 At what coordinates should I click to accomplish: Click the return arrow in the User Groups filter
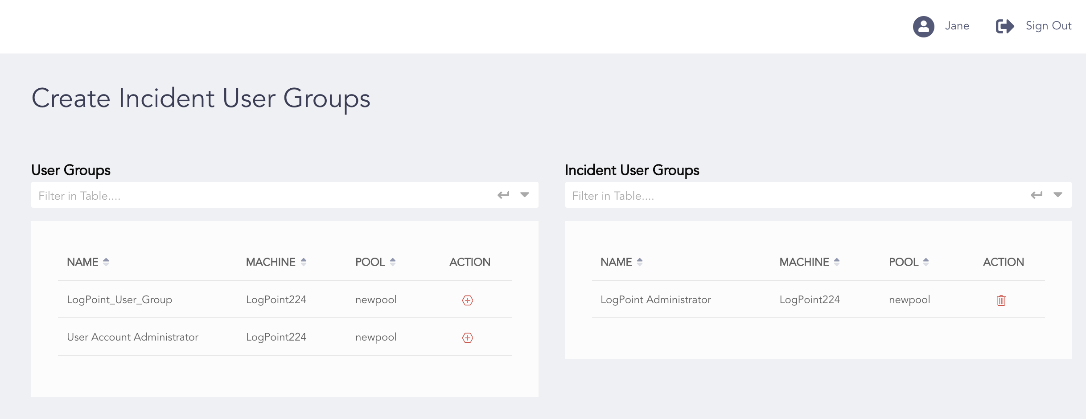503,194
